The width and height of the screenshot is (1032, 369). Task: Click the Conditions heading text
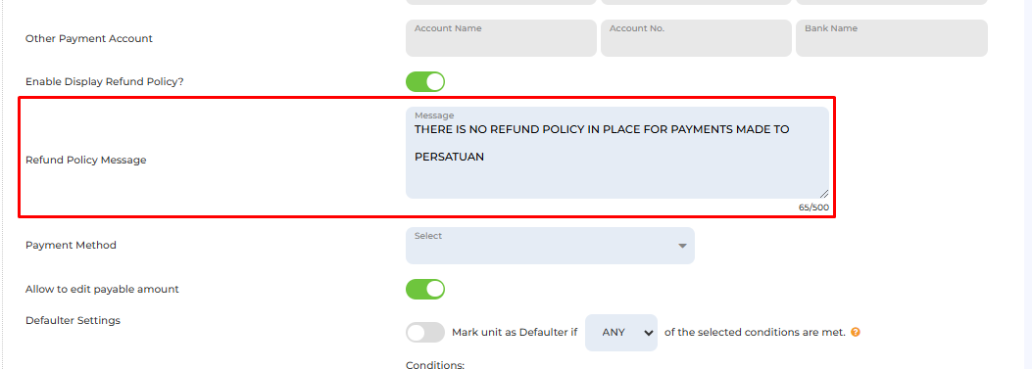coord(435,364)
